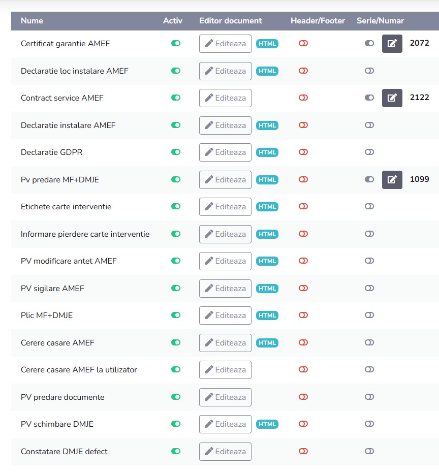
Task: Toggle Activ switch for Declaratie loc instalare AMEF
Action: point(176,71)
